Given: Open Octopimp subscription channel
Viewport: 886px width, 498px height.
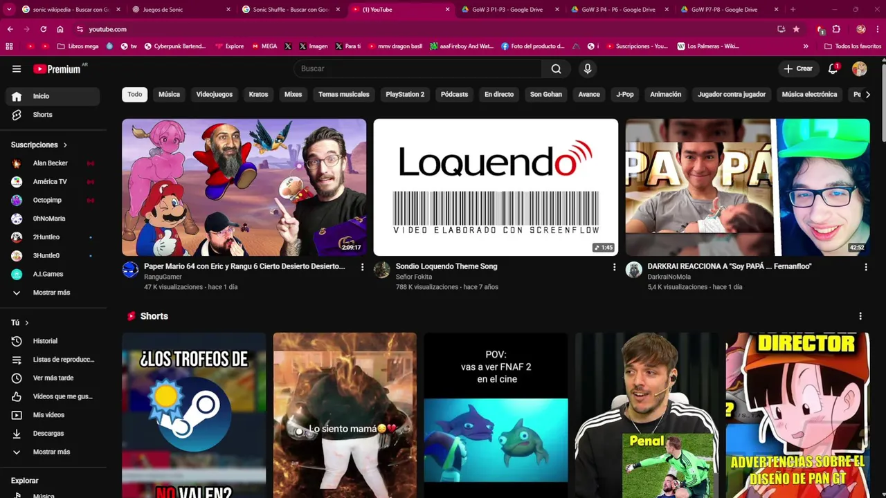Looking at the screenshot, I should [53, 201].
